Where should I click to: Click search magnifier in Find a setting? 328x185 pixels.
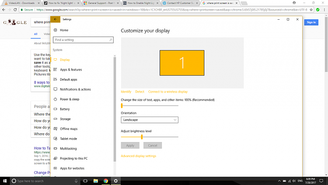(111, 39)
